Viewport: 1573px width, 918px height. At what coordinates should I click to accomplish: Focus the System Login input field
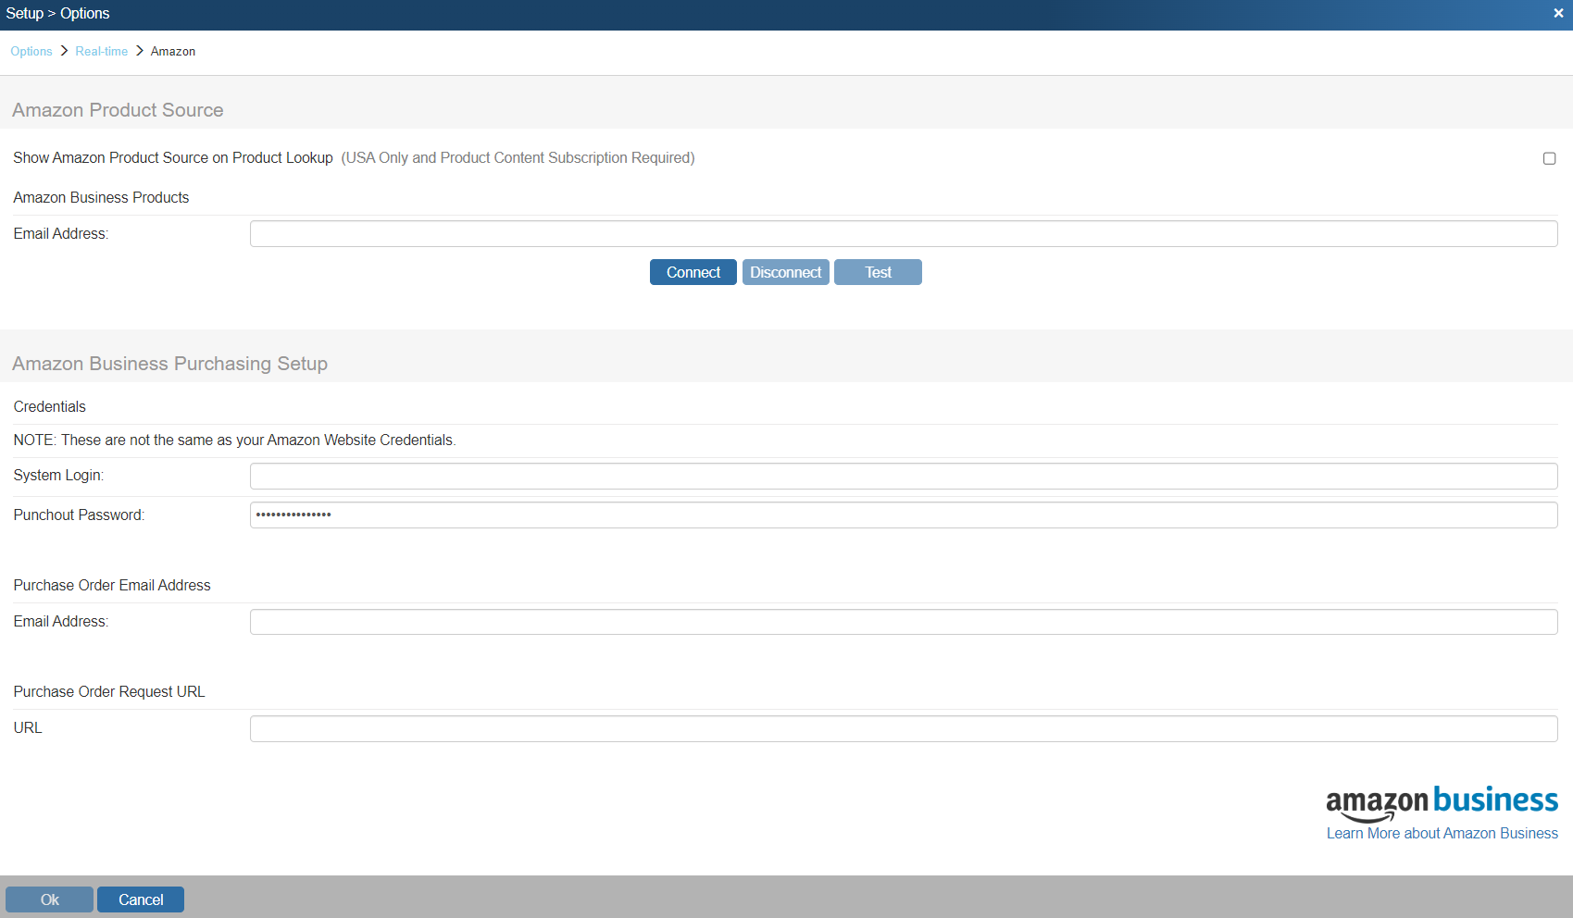pyautogui.click(x=904, y=476)
